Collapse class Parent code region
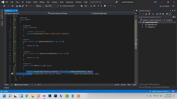Screen dimensions: 177x99 pos(15,20)
